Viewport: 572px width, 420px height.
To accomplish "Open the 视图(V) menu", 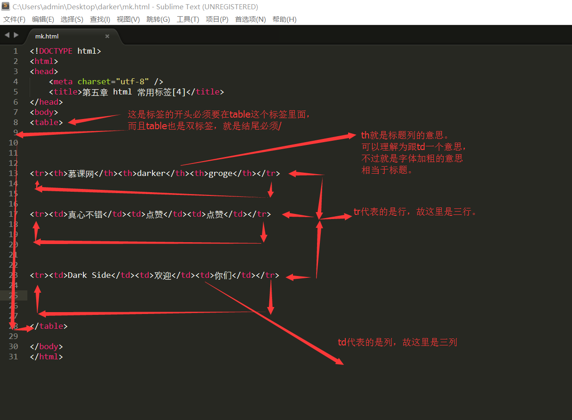I will point(128,19).
